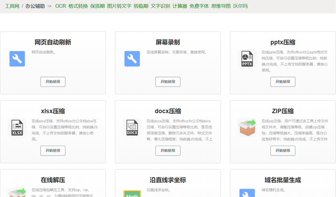Click wrench icon of 屏幕录制 card
The image size is (336, 197).
132,59
